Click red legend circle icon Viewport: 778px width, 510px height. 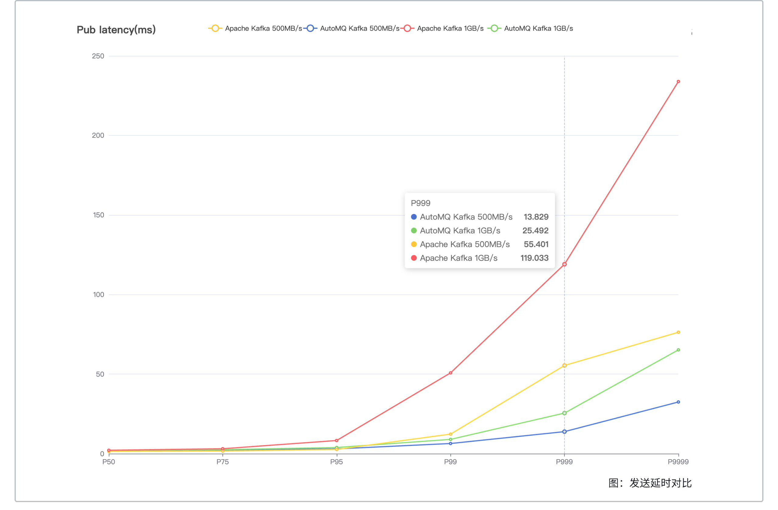(x=407, y=29)
